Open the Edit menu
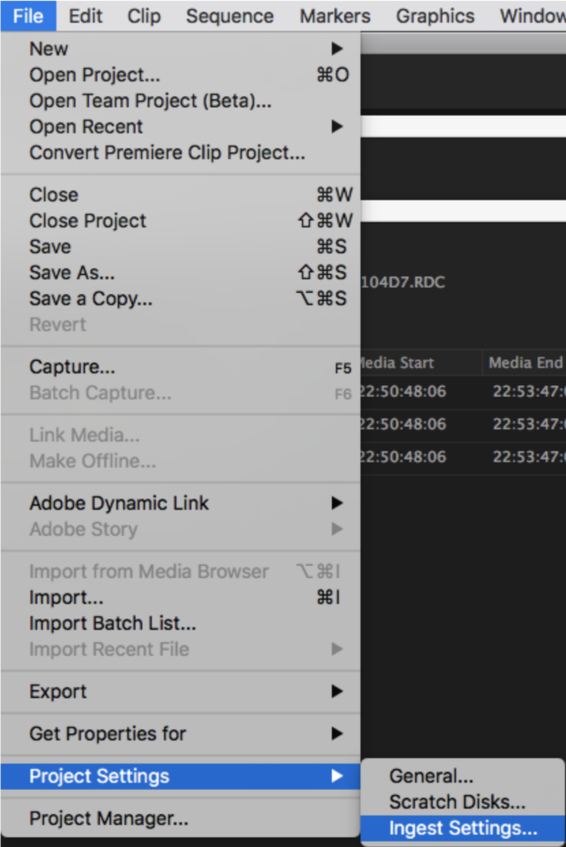Image resolution: width=566 pixels, height=847 pixels. [85, 17]
